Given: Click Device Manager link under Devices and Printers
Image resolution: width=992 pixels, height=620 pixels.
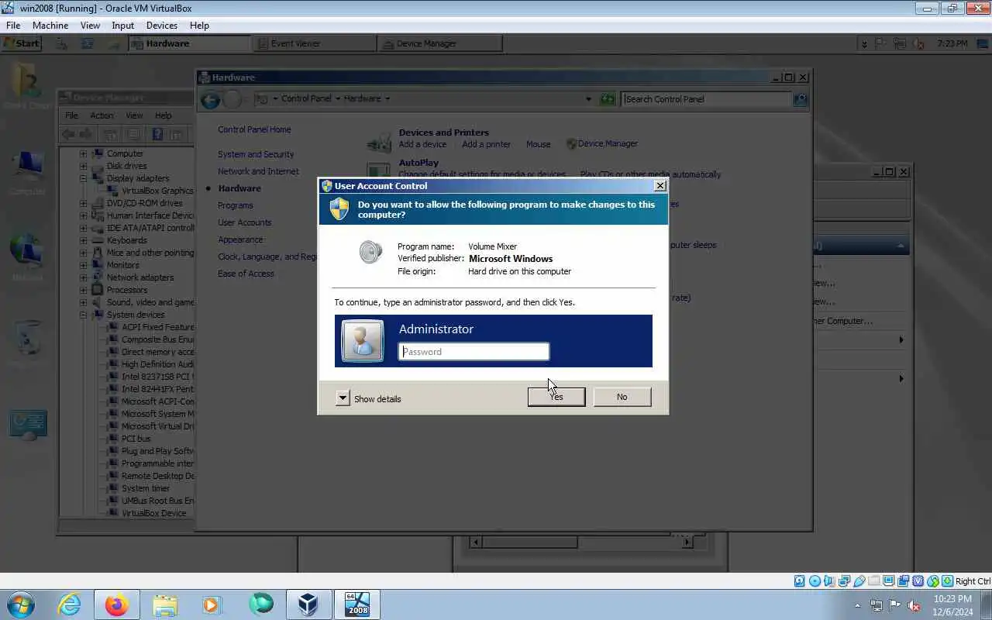Looking at the screenshot, I should 608,144.
